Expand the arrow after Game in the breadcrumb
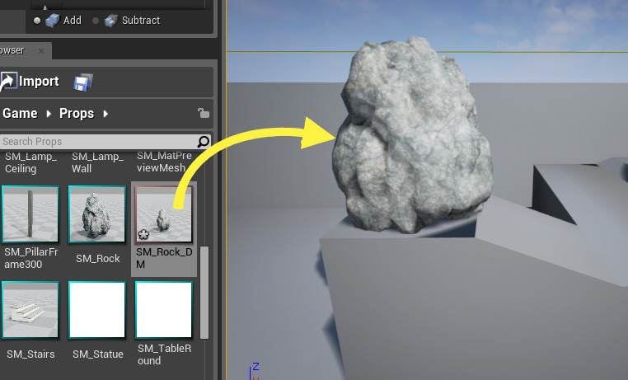The height and width of the screenshot is (380, 628). click(49, 114)
